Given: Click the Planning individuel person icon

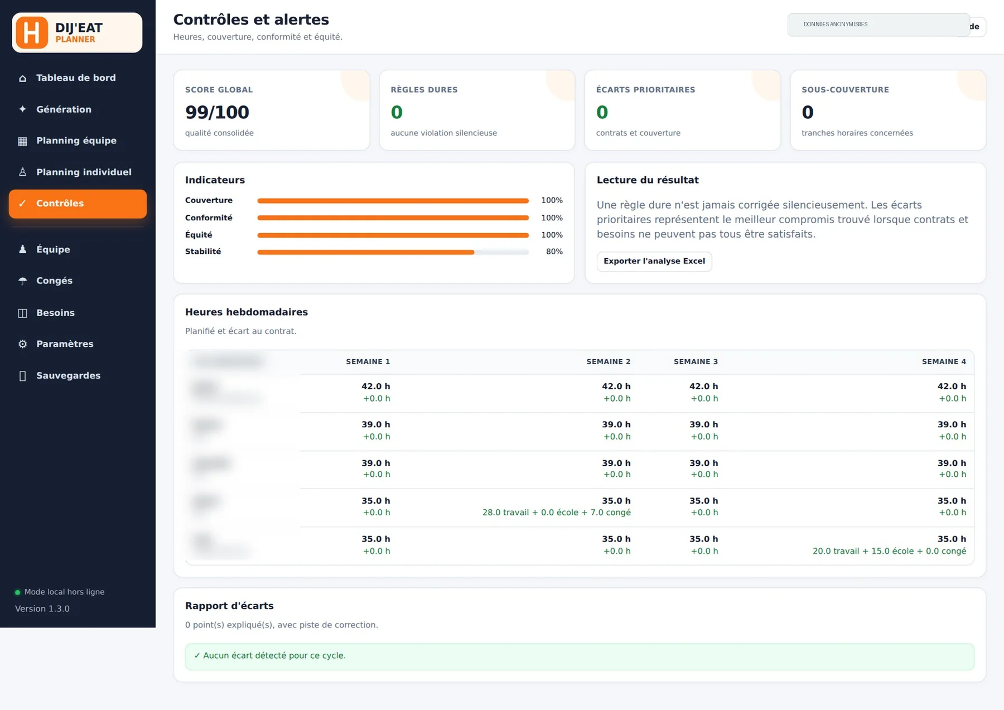Looking at the screenshot, I should pos(22,172).
